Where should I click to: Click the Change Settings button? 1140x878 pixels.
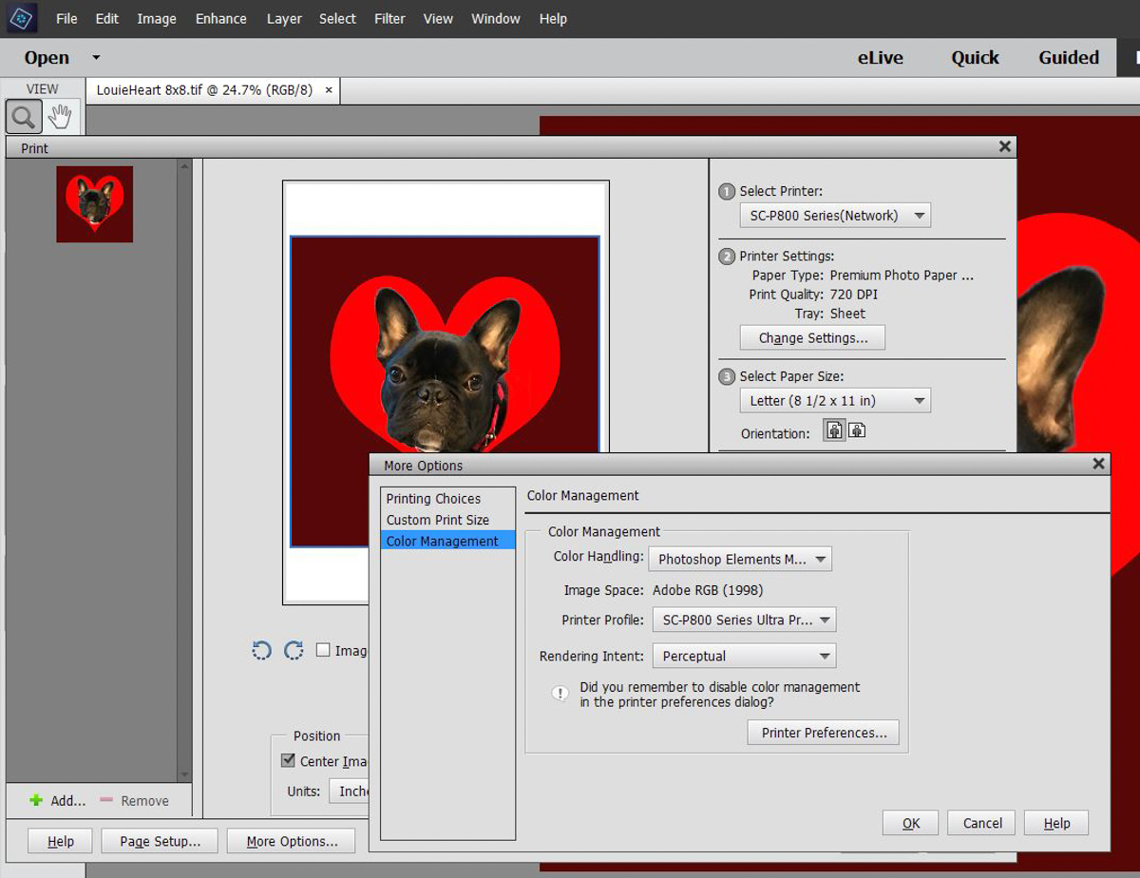coord(812,337)
